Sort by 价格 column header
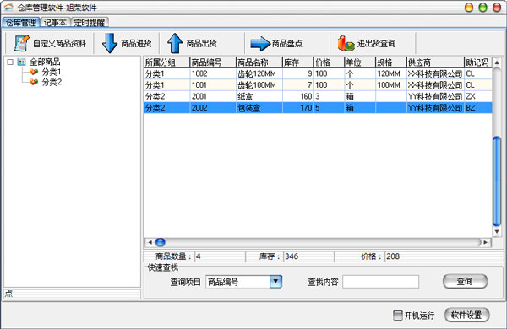Viewport: 507px width, 329px height. point(330,62)
